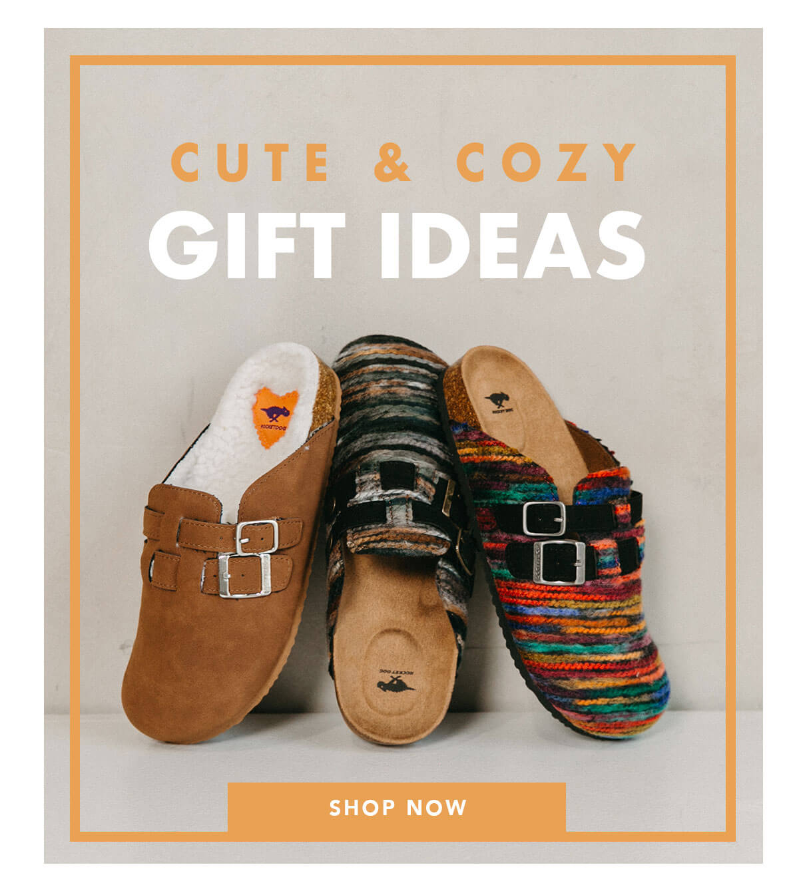799x885 pixels.
Task: Click the lower silver buckle on brown clog
Action: tap(244, 576)
